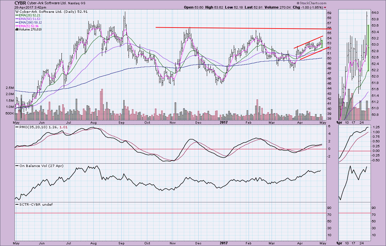The width and height of the screenshot is (386, 246).
Task: Click the red down arrow beside price change
Action: pos(325,8)
